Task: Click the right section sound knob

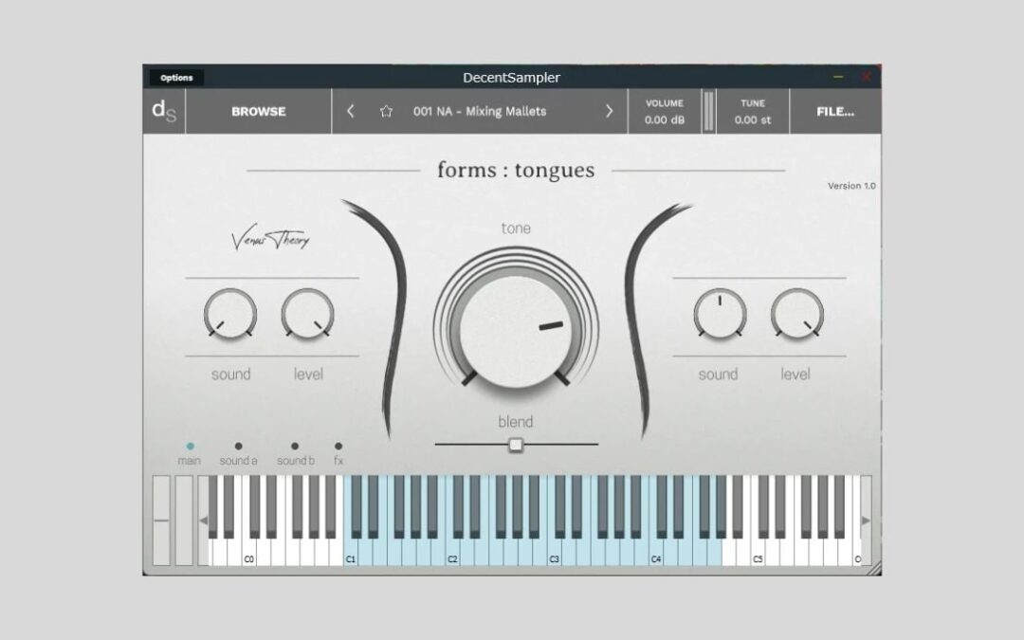Action: (x=720, y=314)
